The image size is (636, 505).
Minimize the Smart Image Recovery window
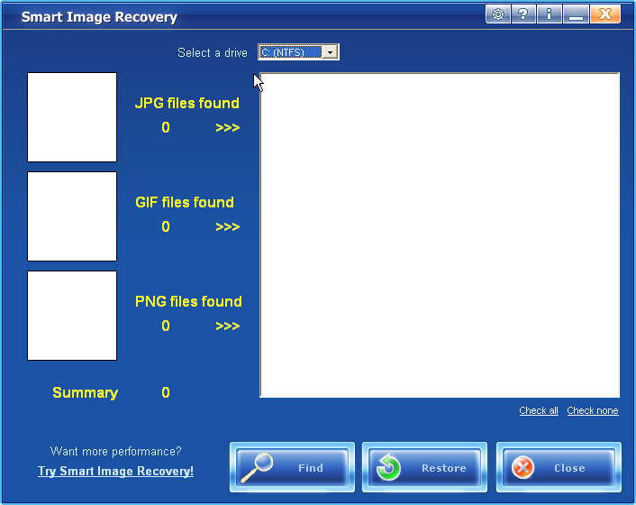pos(576,14)
